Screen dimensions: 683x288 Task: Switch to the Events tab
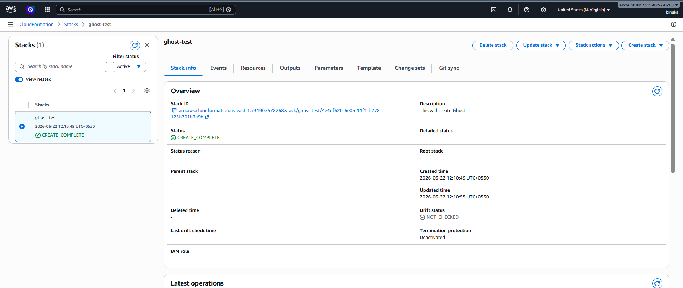pos(218,68)
